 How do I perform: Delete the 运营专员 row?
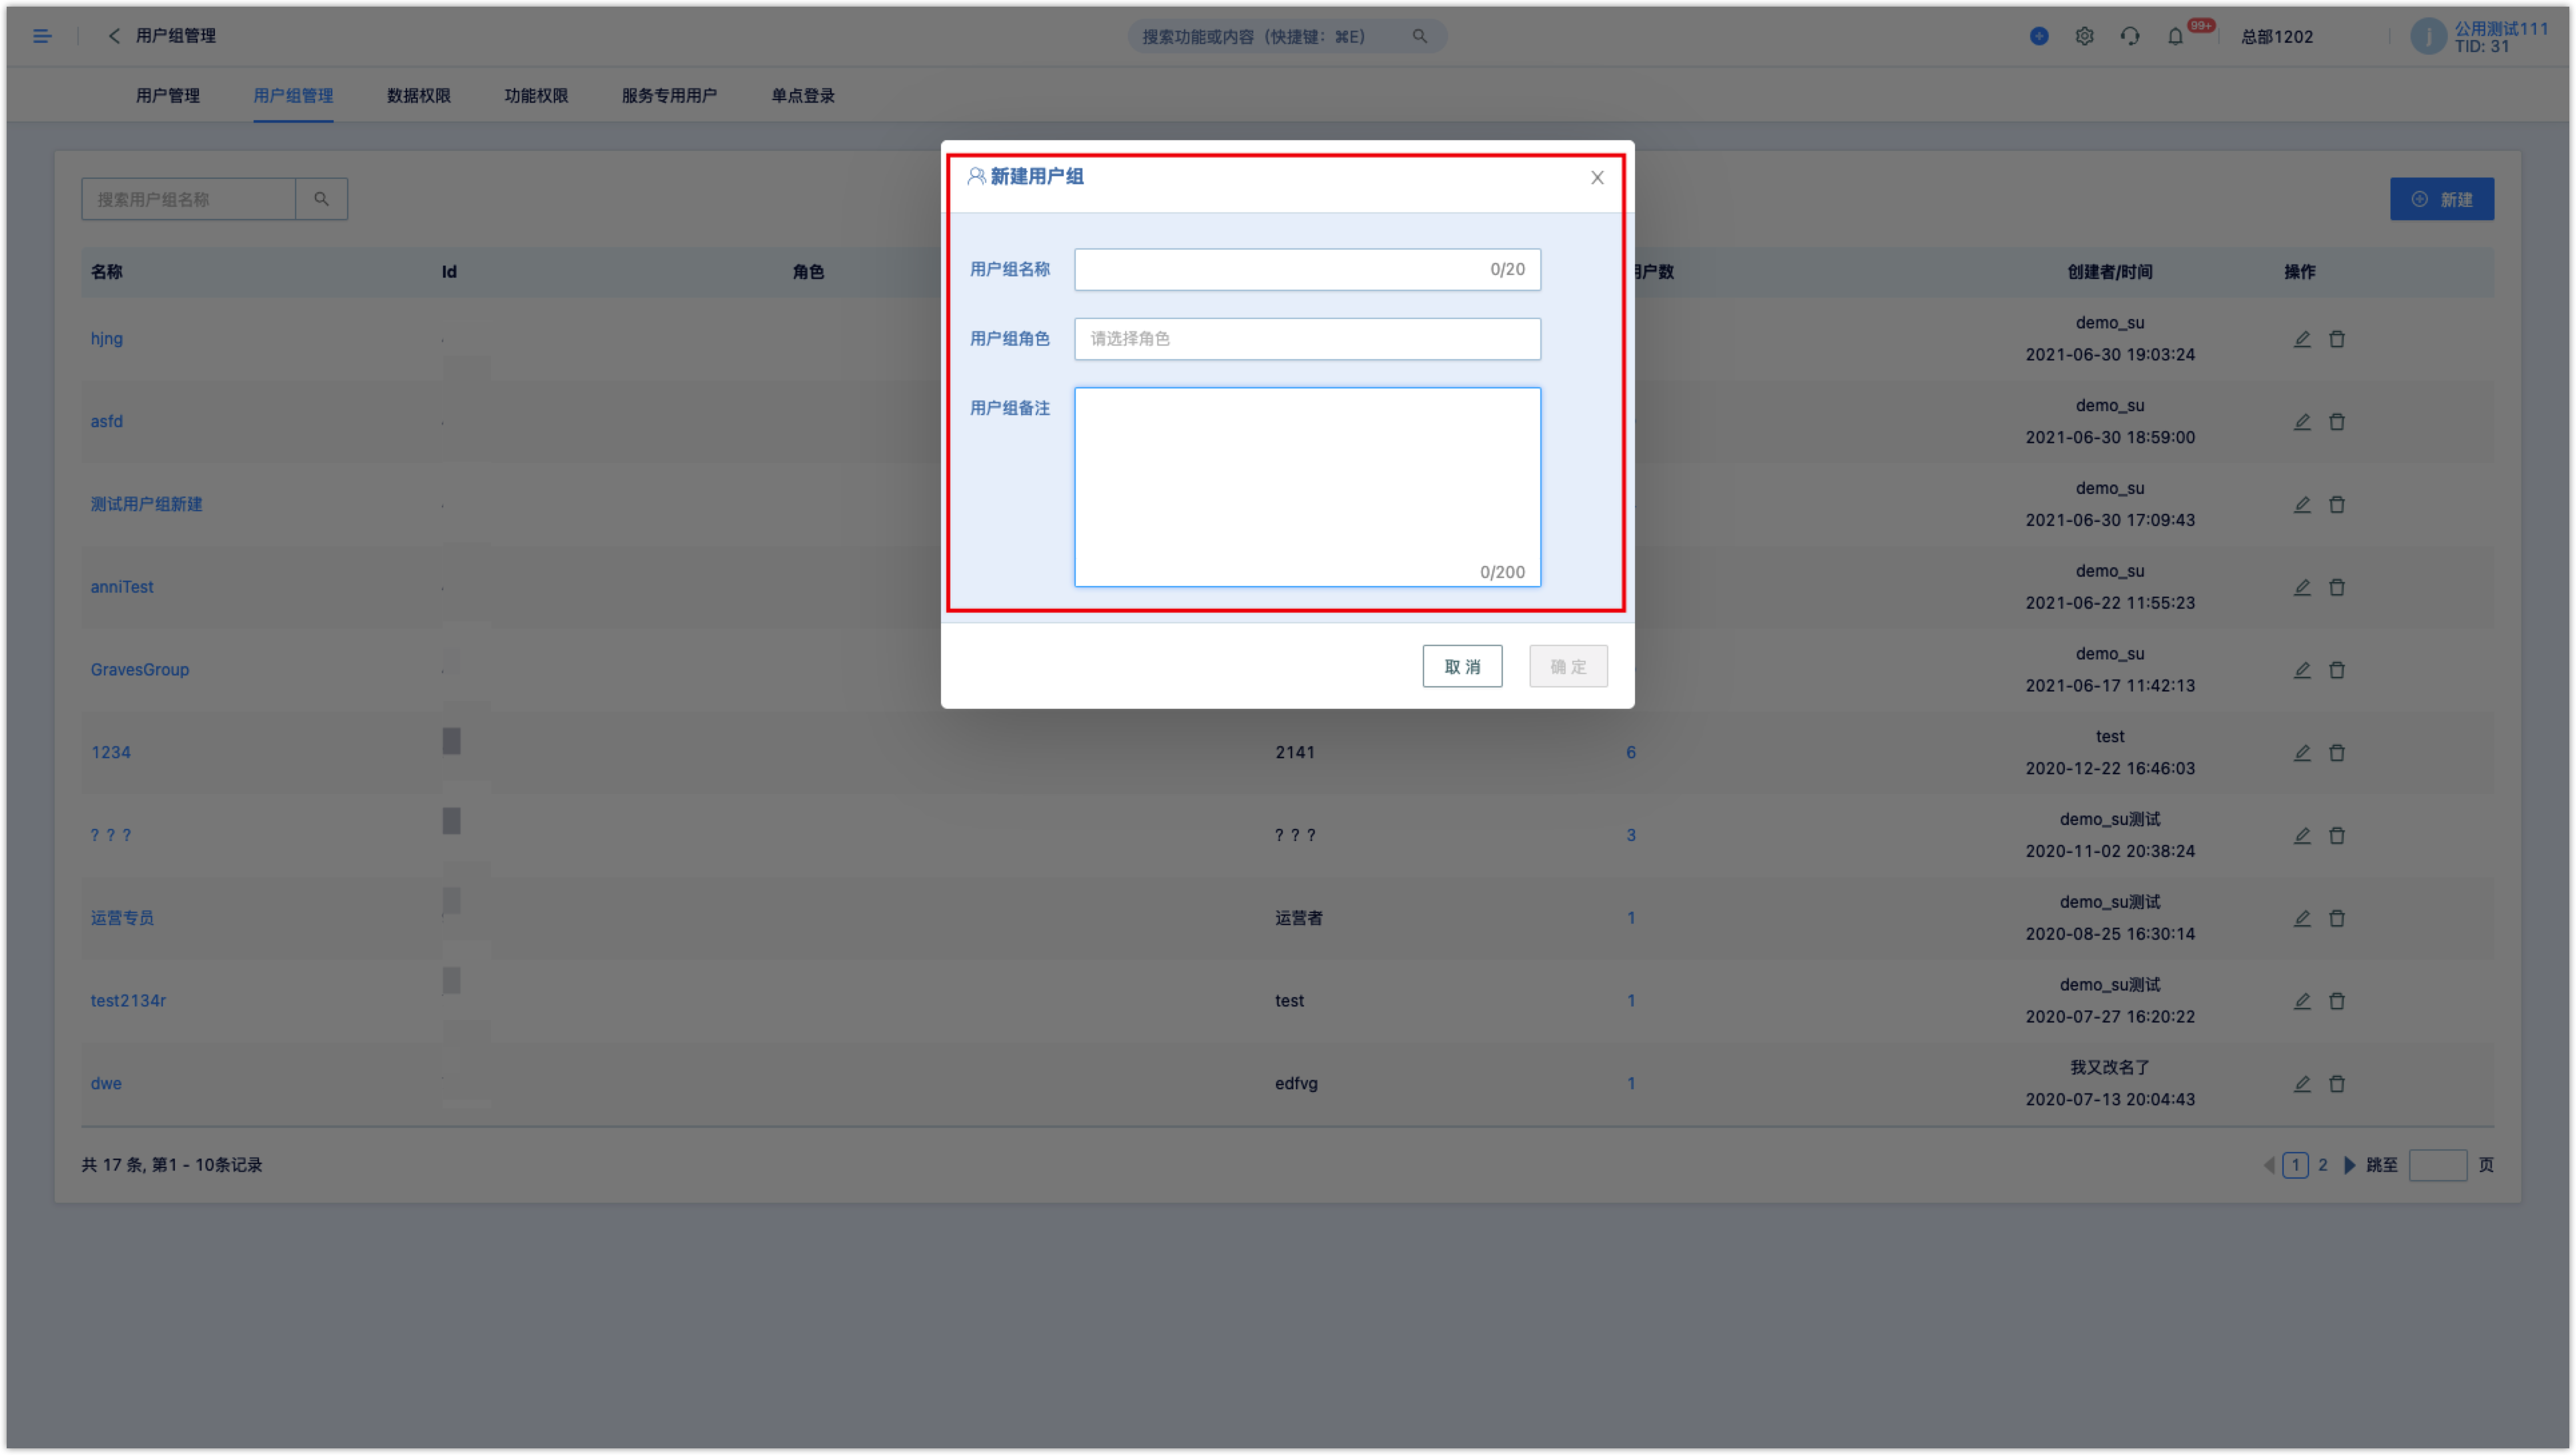2337,918
